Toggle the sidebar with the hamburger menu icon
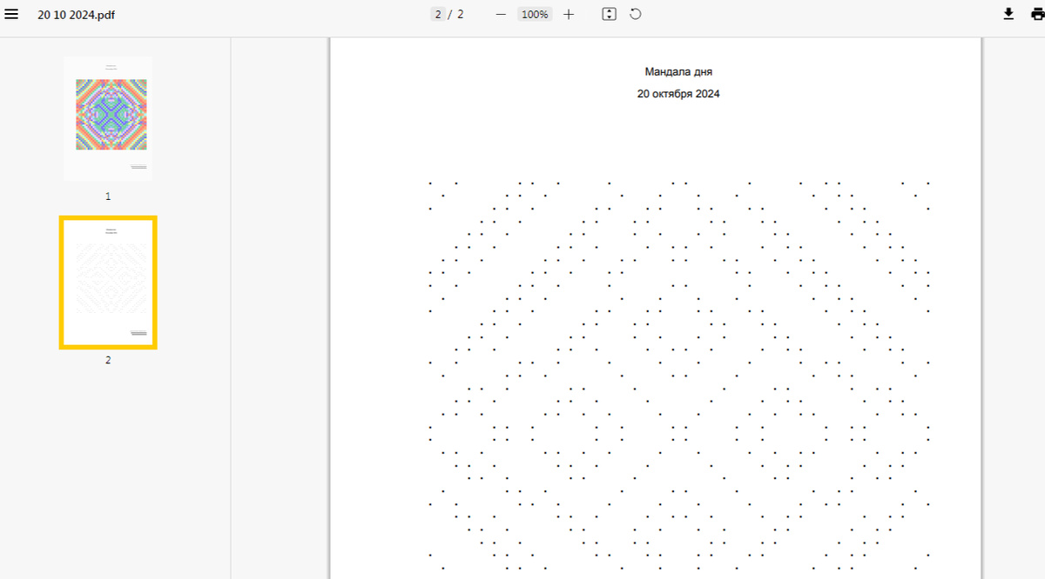This screenshot has width=1045, height=579. coord(11,14)
